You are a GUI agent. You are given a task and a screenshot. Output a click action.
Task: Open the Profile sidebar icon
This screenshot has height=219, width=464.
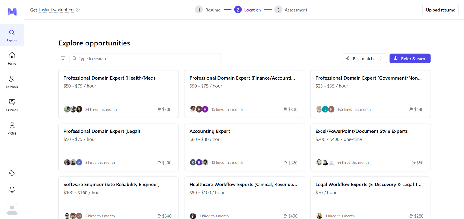tap(12, 128)
